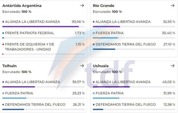Click Río Grande's Defendamos Tierra del Fuego label
The width and height of the screenshot is (178, 113).
click(126, 44)
